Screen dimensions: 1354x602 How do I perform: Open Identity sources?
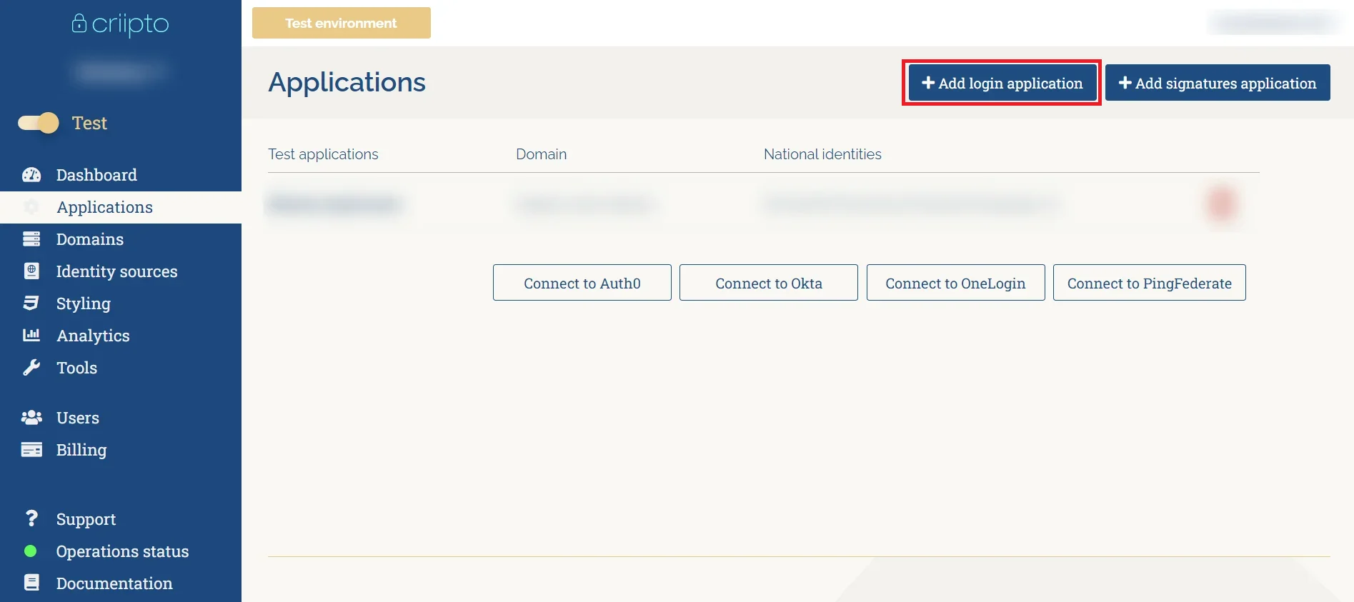[x=116, y=271]
